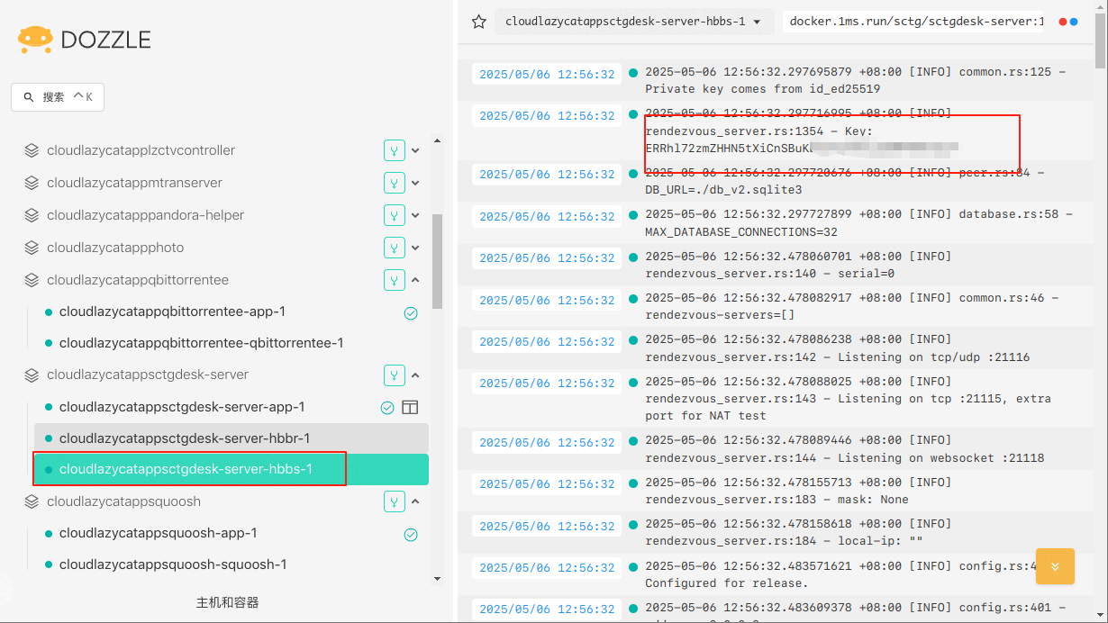Click check-circle icon on qbittorrentee-app-1 row
Viewport: 1108px width, 623px height.
[411, 313]
